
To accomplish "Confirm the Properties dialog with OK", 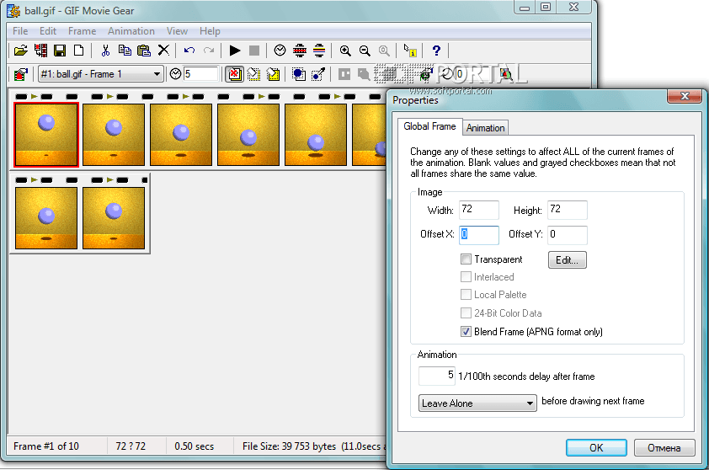I will (596, 447).
